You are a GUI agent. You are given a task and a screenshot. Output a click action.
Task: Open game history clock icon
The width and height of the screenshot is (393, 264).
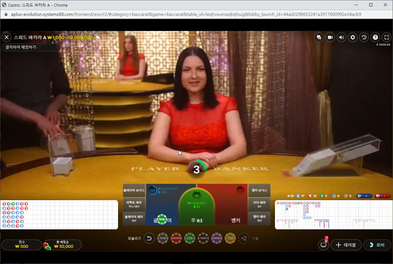coord(364,37)
